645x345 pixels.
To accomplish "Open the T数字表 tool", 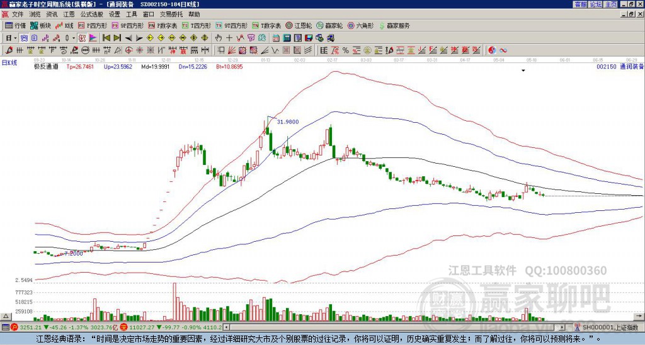I will point(266,25).
